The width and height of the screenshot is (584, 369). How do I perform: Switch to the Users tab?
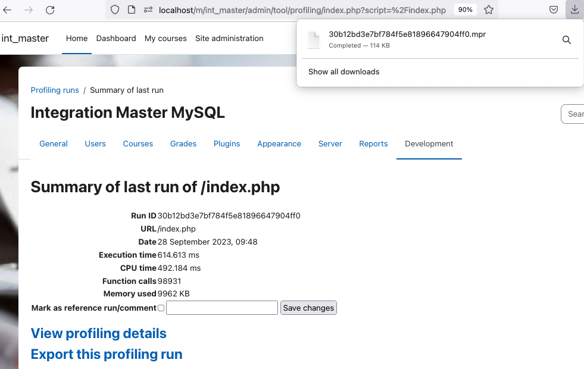pyautogui.click(x=95, y=143)
